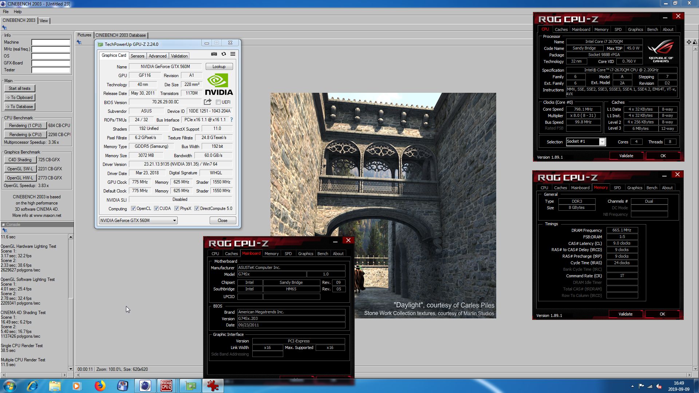Viewport: 699px width, 393px height.
Task: Click picture view horizontal scrollbar right arrow
Action: pyautogui.click(x=689, y=375)
